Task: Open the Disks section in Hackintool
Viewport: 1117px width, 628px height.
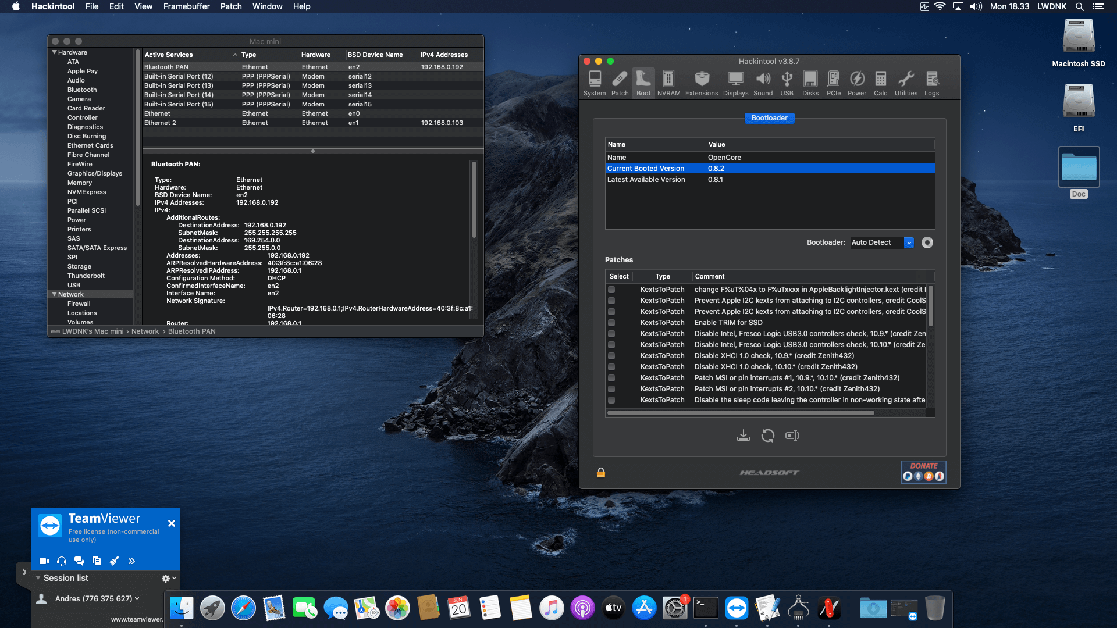Action: pyautogui.click(x=810, y=83)
